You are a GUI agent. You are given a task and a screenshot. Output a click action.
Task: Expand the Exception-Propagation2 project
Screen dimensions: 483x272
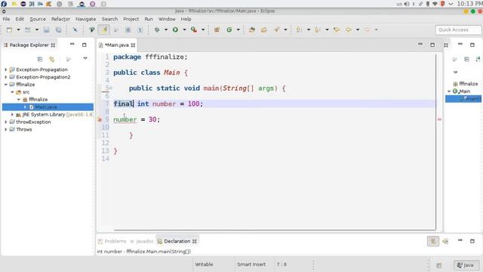(x=6, y=77)
